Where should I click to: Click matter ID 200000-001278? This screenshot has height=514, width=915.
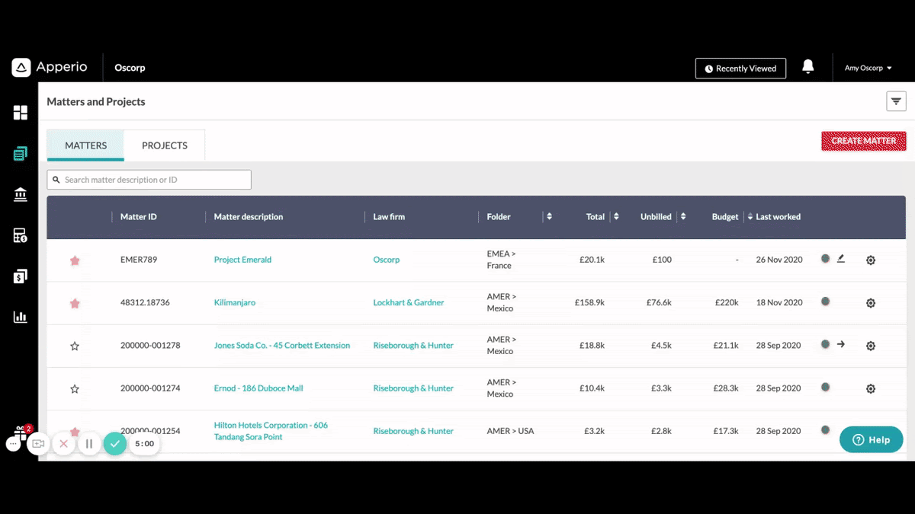pyautogui.click(x=150, y=345)
